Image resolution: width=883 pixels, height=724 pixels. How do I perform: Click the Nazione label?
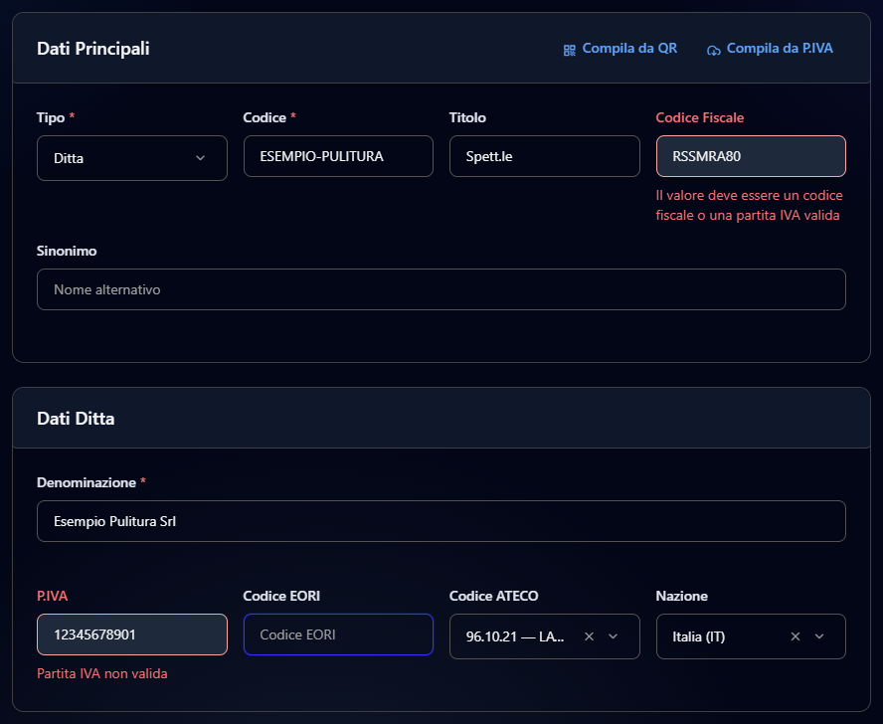point(681,596)
